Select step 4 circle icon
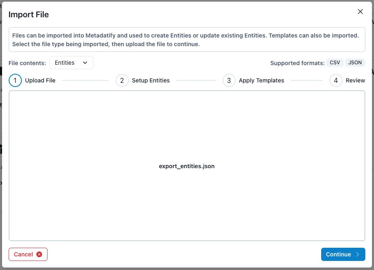 pos(336,80)
